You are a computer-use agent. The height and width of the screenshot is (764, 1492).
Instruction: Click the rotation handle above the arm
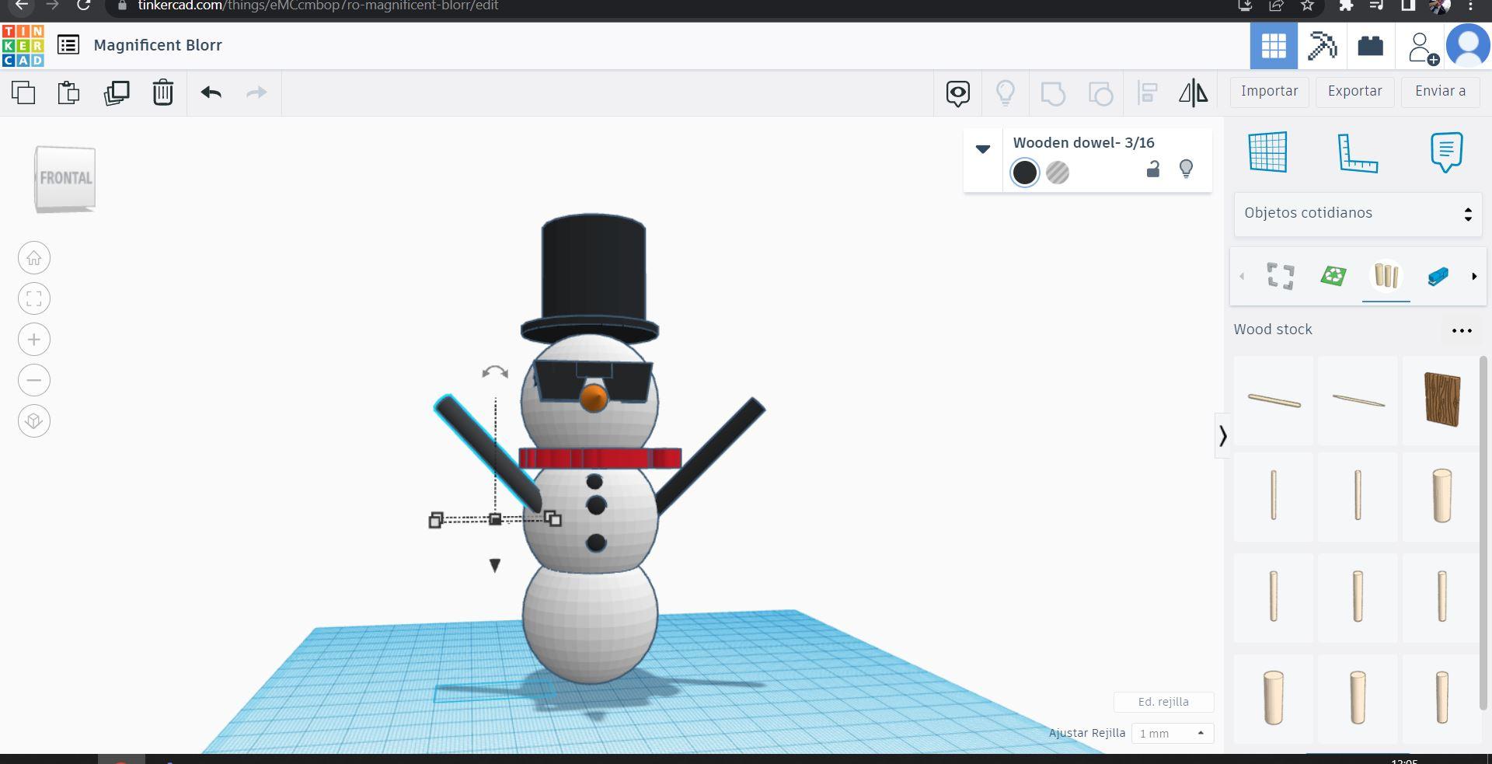pyautogui.click(x=495, y=372)
